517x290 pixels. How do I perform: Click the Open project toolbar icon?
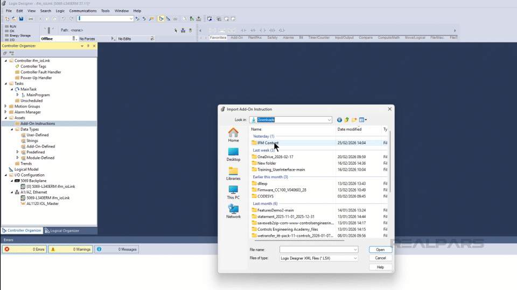coord(14,19)
